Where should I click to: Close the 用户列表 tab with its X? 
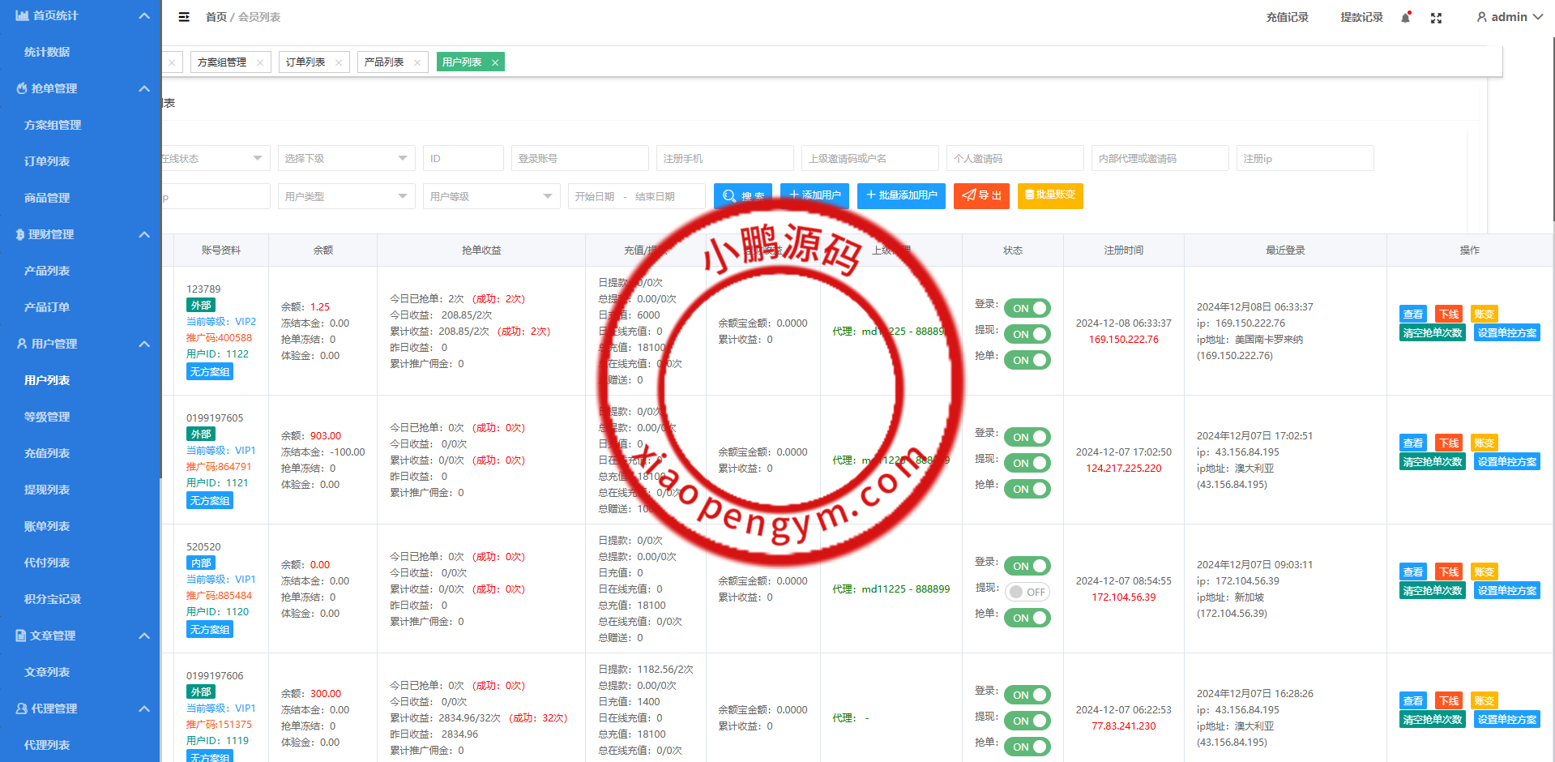[x=495, y=62]
